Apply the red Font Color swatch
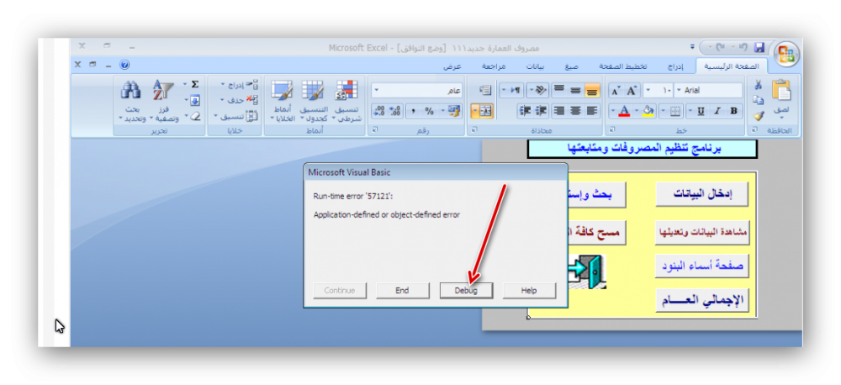The height and width of the screenshot is (385, 841). (624, 111)
